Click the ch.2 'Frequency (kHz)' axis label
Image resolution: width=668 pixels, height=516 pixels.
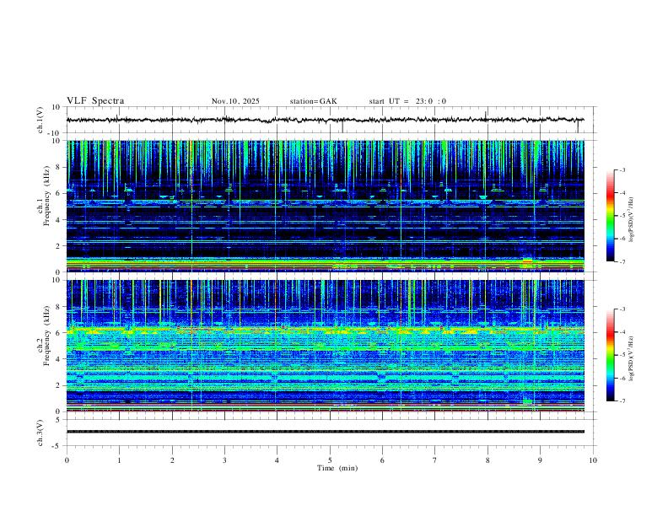coord(46,336)
